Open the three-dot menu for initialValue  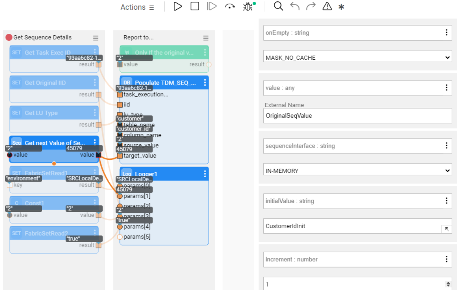446,201
